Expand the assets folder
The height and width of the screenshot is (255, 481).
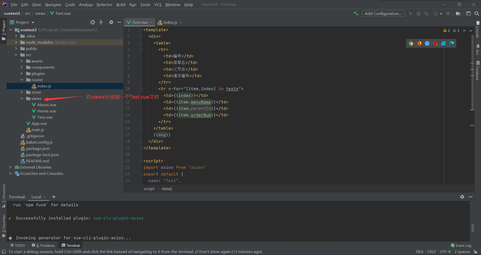pyautogui.click(x=22, y=61)
